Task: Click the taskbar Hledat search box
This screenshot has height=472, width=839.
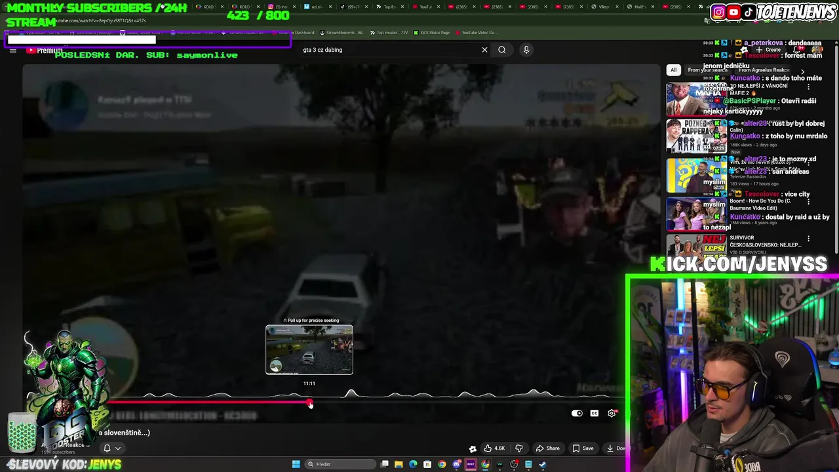Action: coord(340,464)
